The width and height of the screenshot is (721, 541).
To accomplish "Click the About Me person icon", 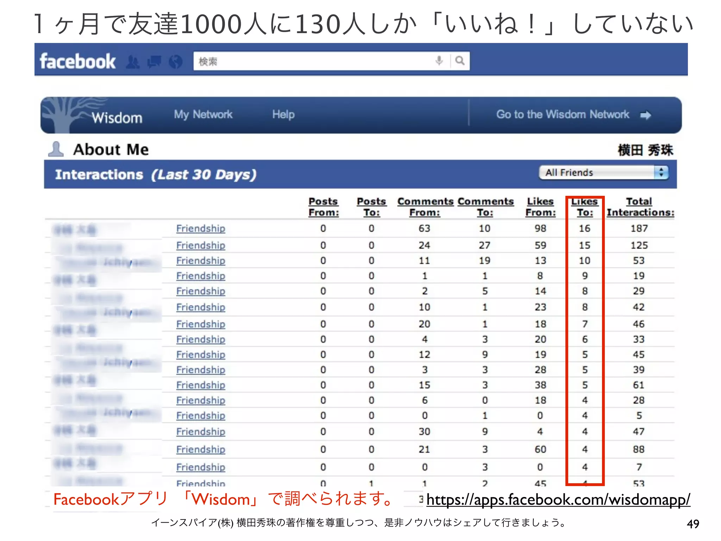I will coord(56,149).
